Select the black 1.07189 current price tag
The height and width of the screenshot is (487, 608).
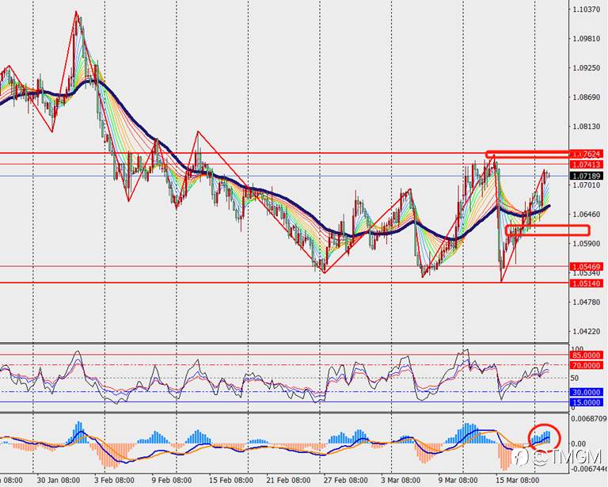[587, 176]
